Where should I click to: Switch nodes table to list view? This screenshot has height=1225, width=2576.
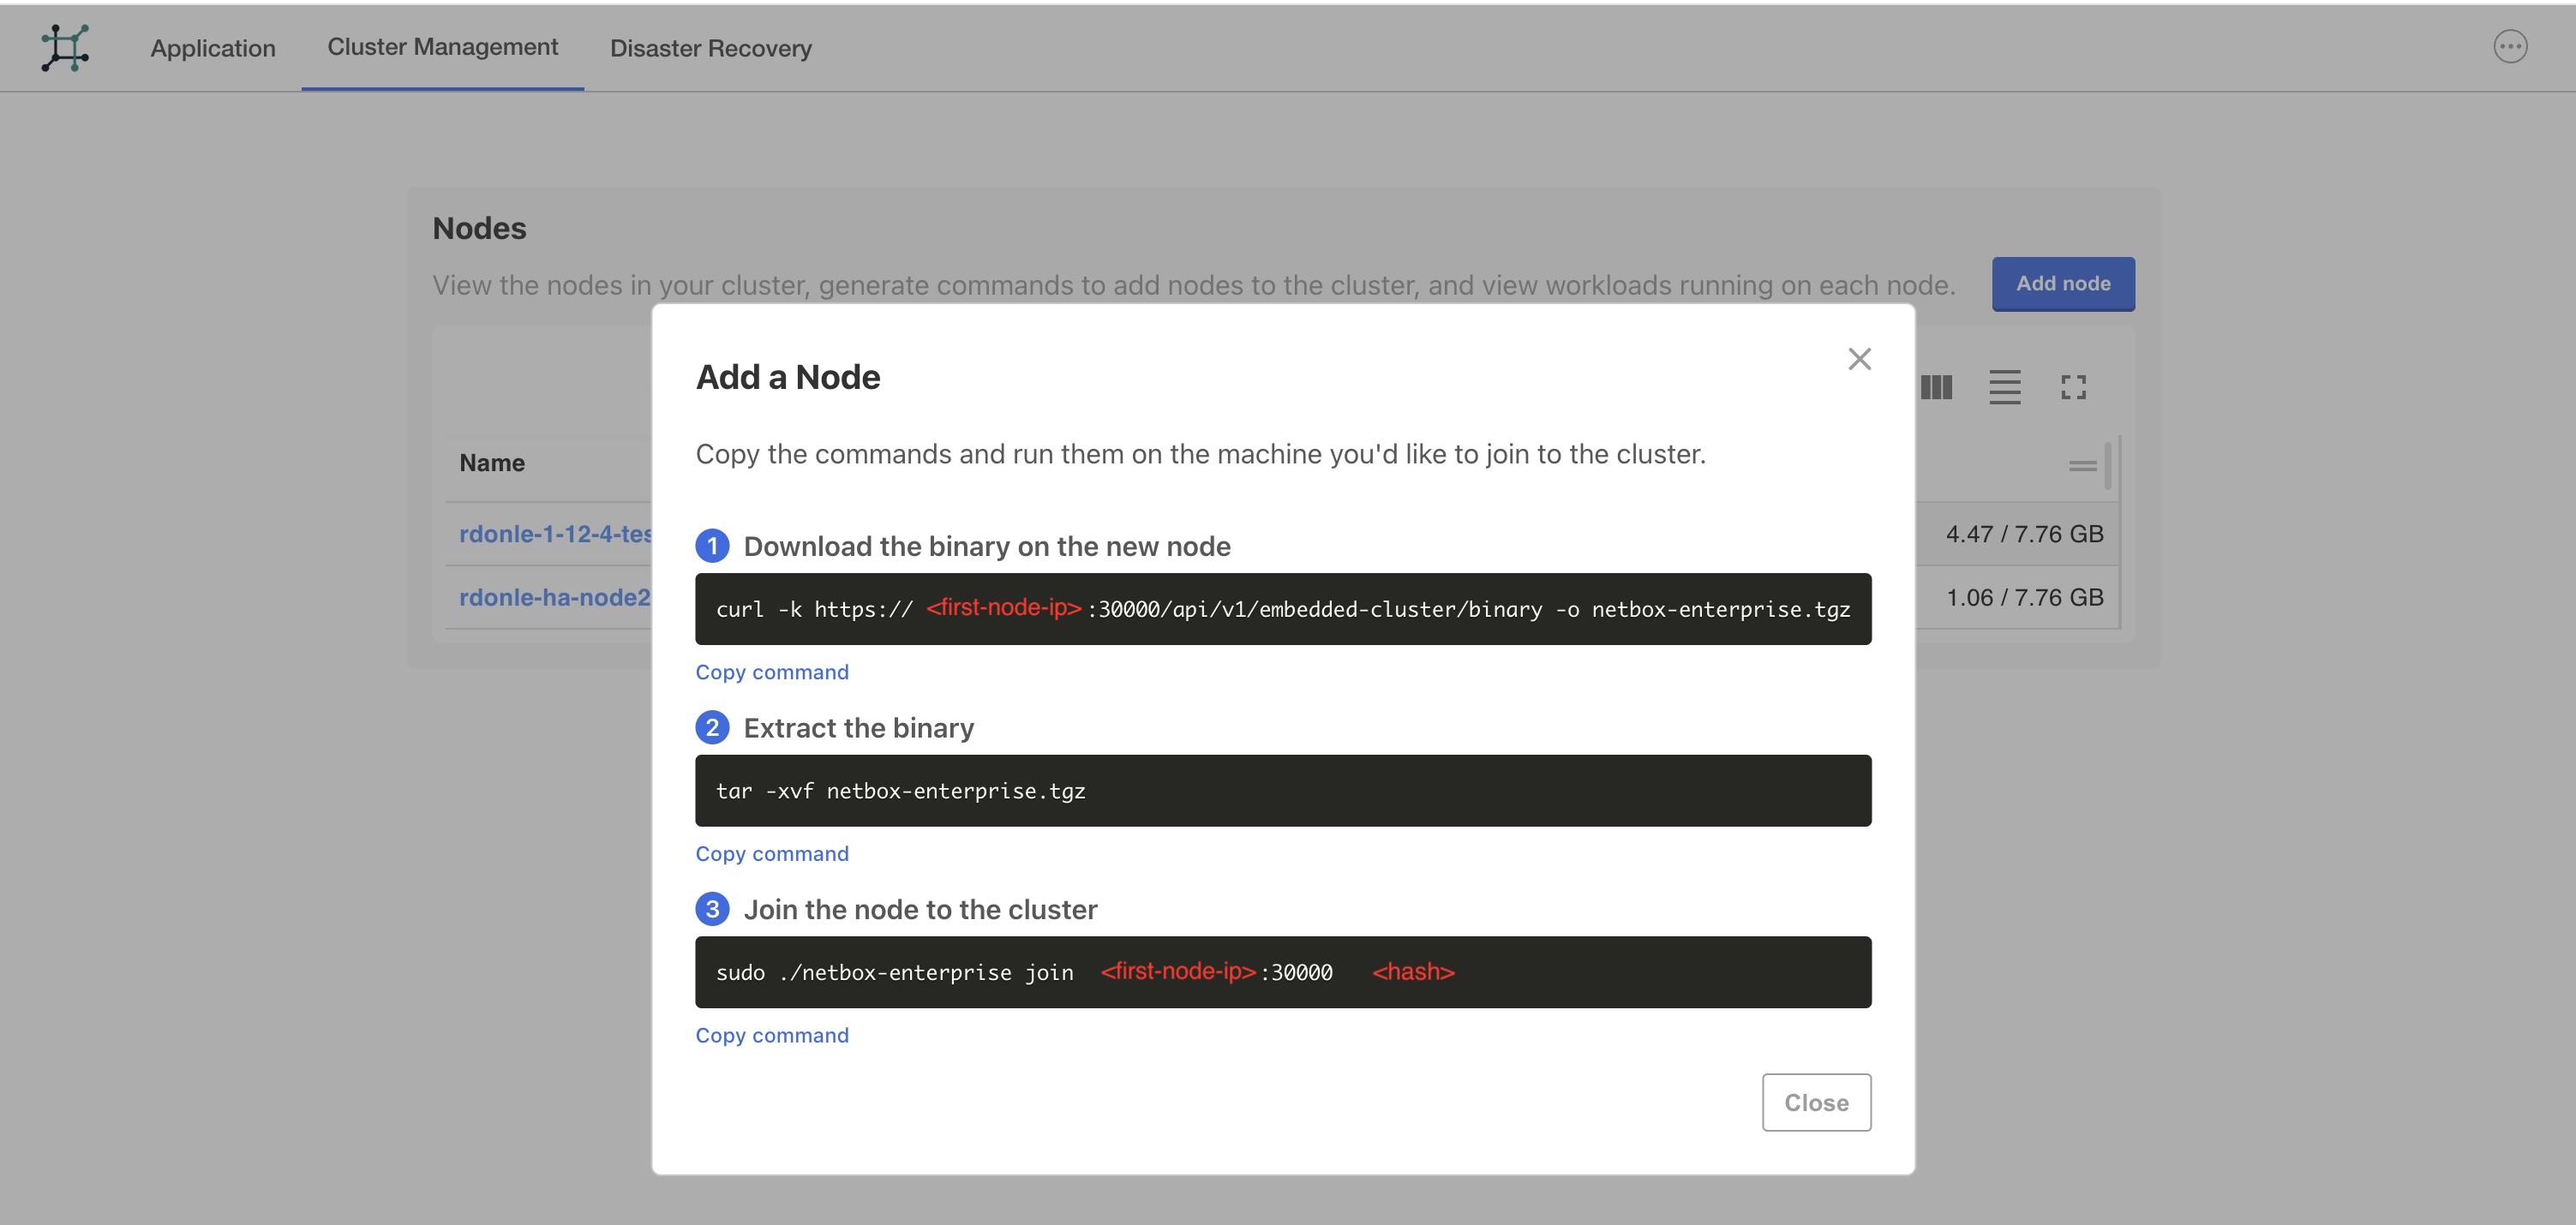tap(2004, 387)
